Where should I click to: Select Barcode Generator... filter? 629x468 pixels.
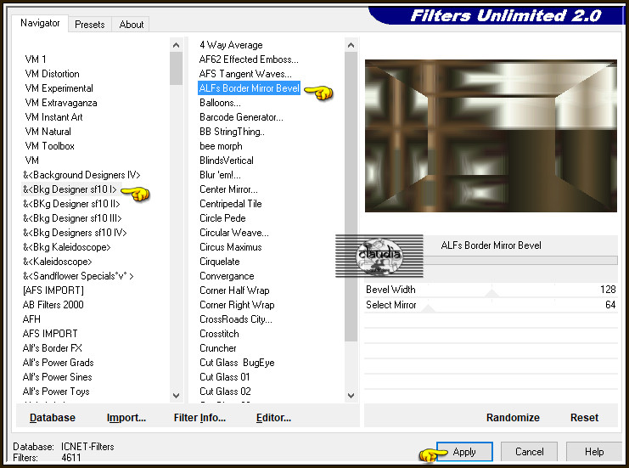point(241,117)
